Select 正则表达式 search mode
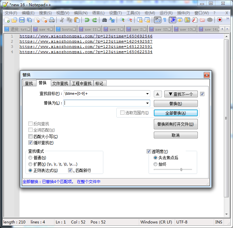The height and width of the screenshot is (228, 233). click(30, 170)
